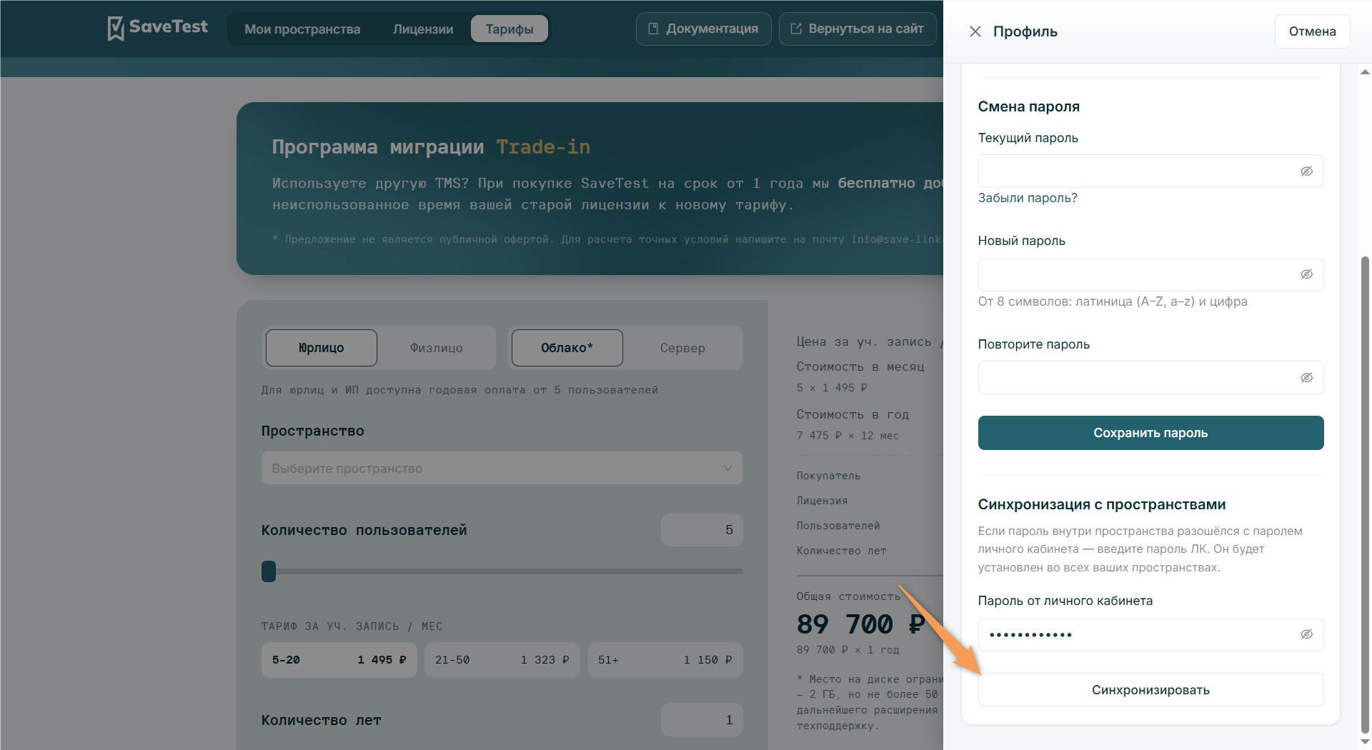Focus the Текущий пароль input field
This screenshot has width=1372, height=750.
coord(1150,171)
